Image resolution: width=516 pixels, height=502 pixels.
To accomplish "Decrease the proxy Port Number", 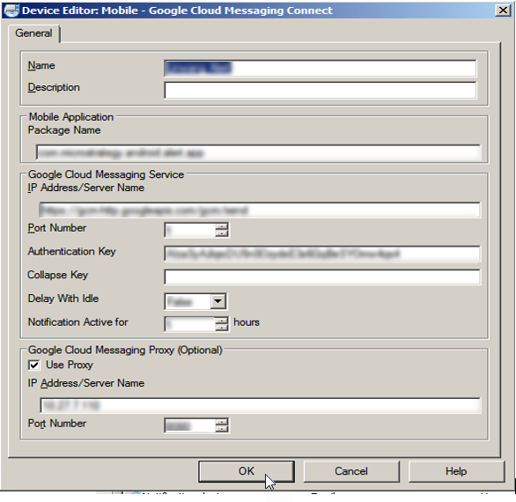I will coord(222,429).
